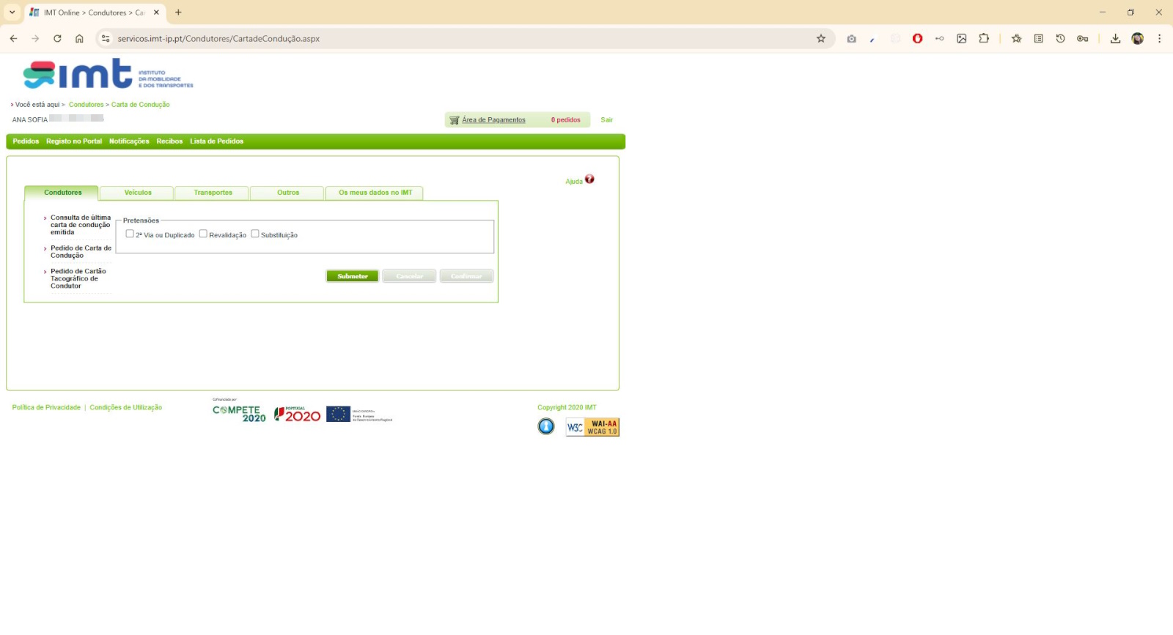This screenshot has width=1173, height=635.
Task: Open the Os meus dados no IMT tab
Action: [x=375, y=193]
